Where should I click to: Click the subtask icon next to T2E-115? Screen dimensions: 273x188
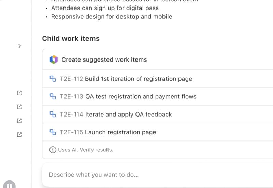point(53,132)
